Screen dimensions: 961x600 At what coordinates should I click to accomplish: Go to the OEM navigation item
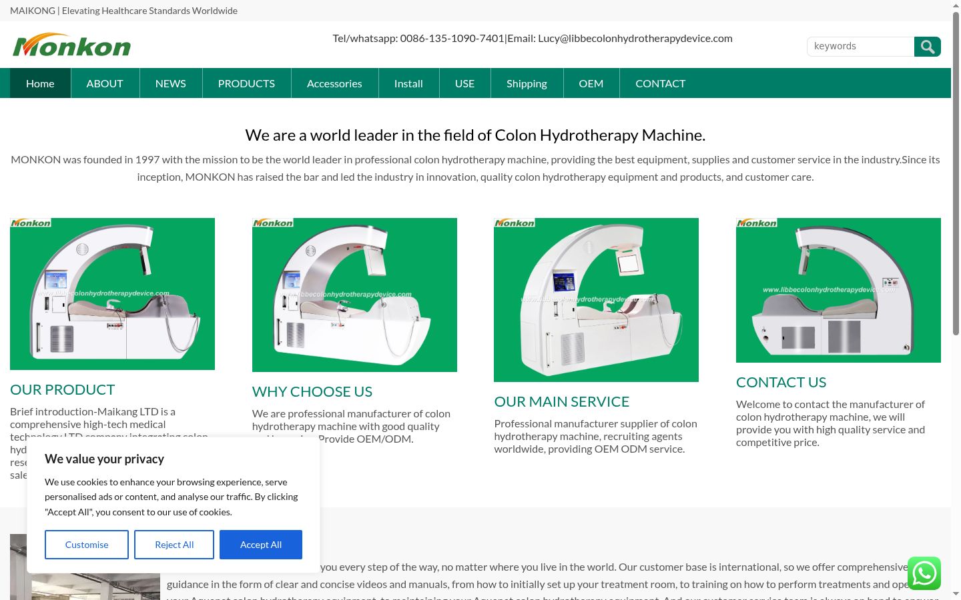coord(591,83)
